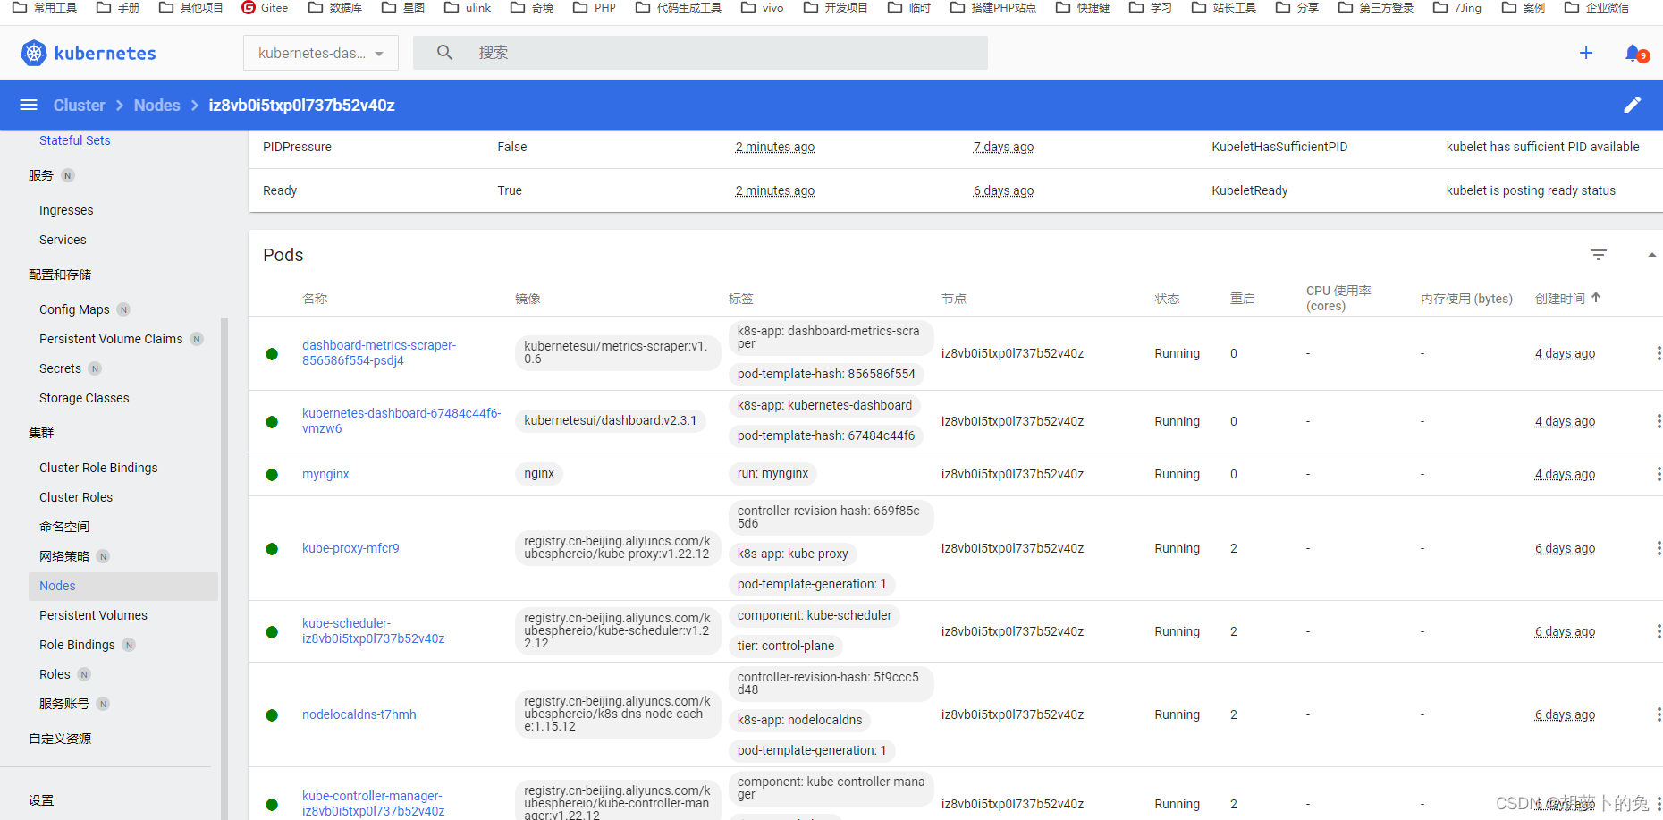Click 'run: mynginx' label chip
1663x820 pixels.
[772, 474]
